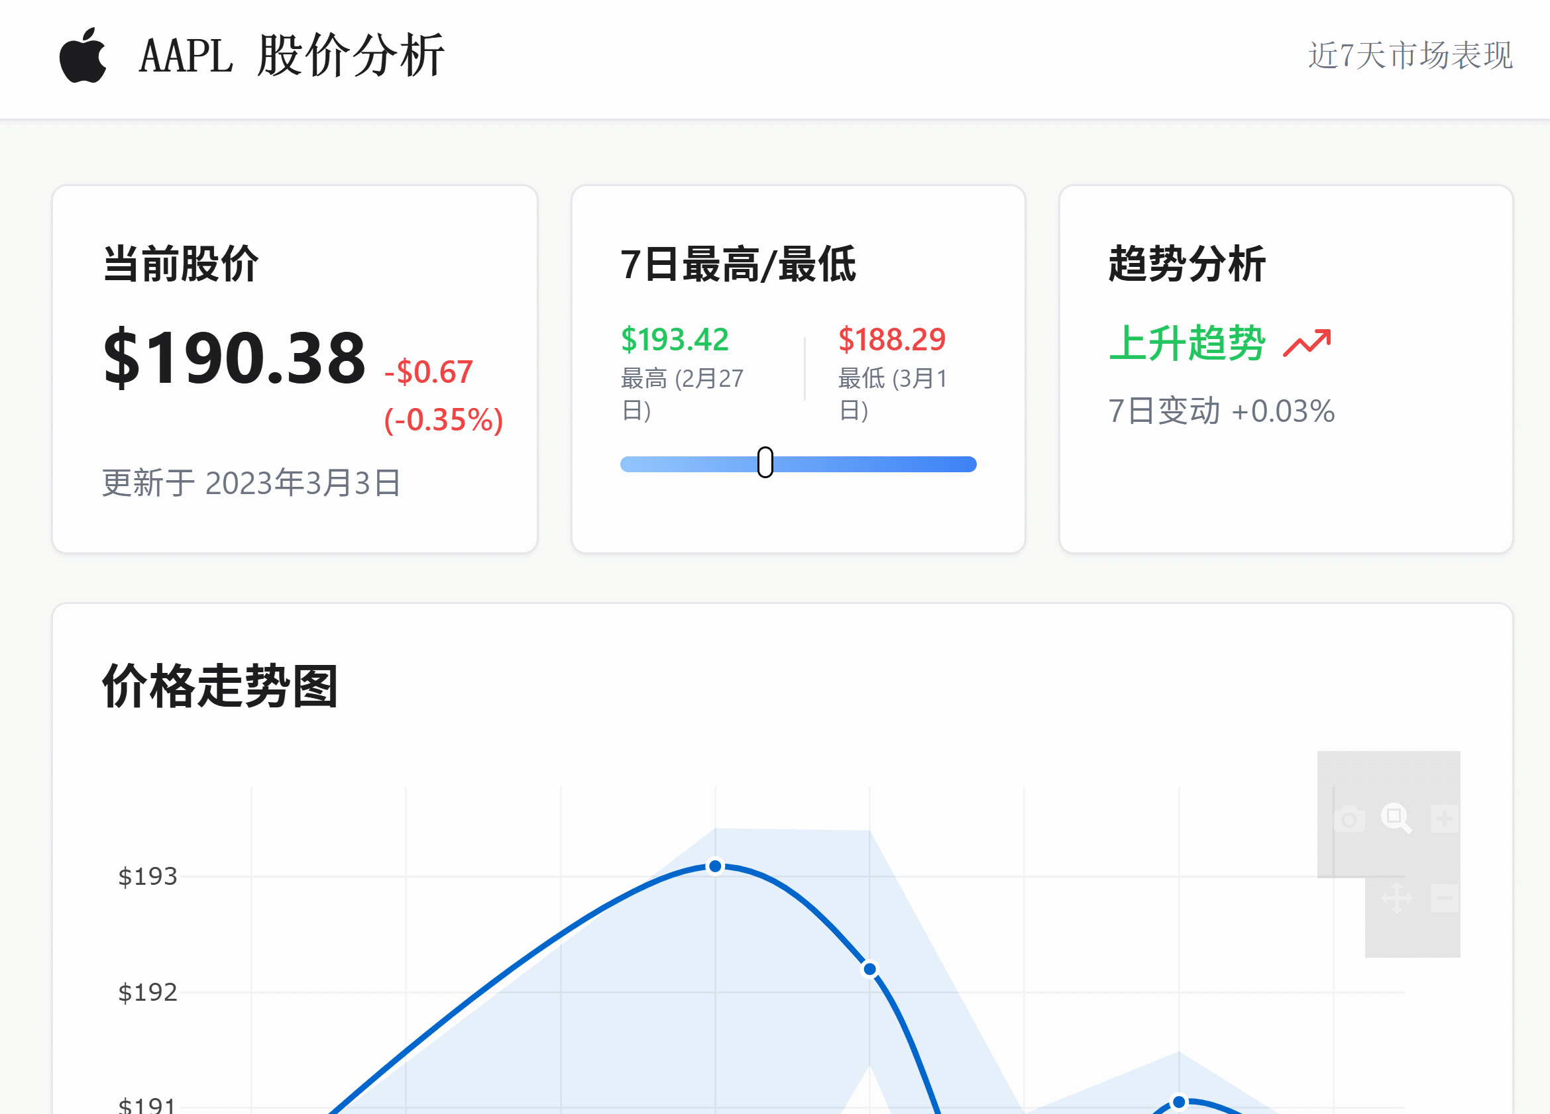Screen dimensions: 1550x1114
Task: Click the data point near the $191 level
Action: click(x=1179, y=1101)
